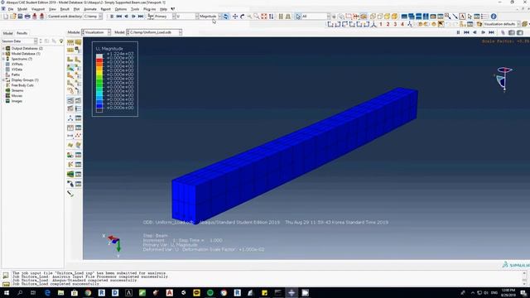530x298 pixels.
Task: Expand the Spectrums tree node
Action: pyautogui.click(x=3, y=59)
